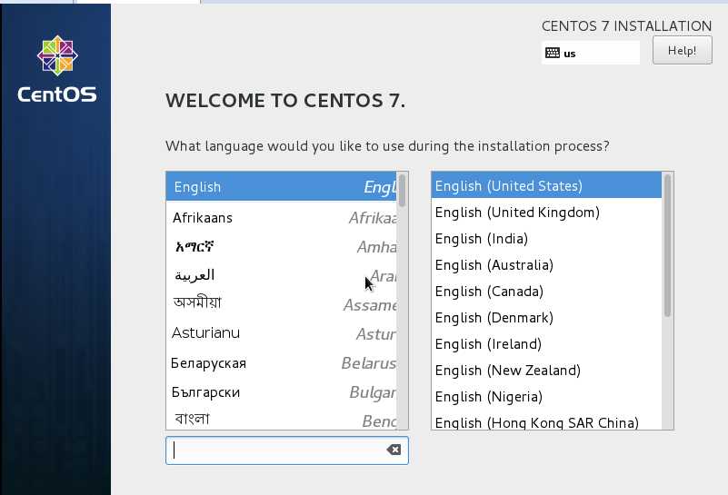Image resolution: width=728 pixels, height=495 pixels.
Task: Choose Asturianu from the language list
Action: [x=282, y=333]
